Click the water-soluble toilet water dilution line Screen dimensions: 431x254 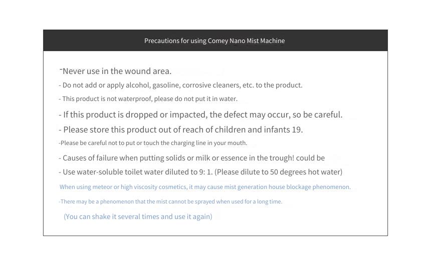[200, 172]
